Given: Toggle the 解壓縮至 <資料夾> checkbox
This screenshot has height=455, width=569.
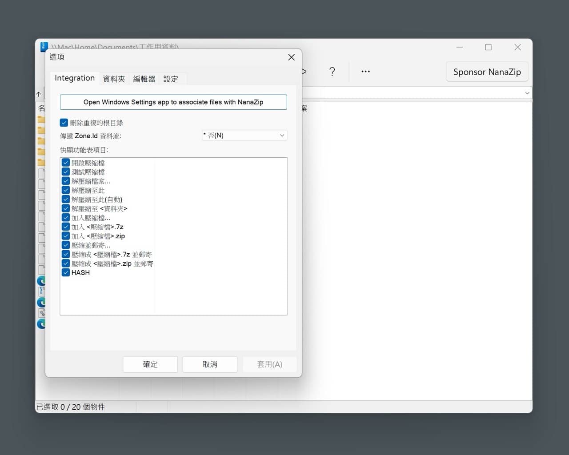Looking at the screenshot, I should 66,208.
